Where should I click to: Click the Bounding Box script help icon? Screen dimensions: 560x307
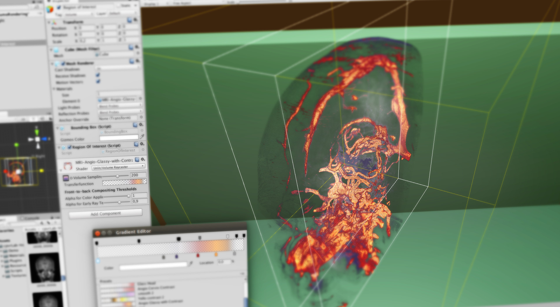[x=135, y=125]
